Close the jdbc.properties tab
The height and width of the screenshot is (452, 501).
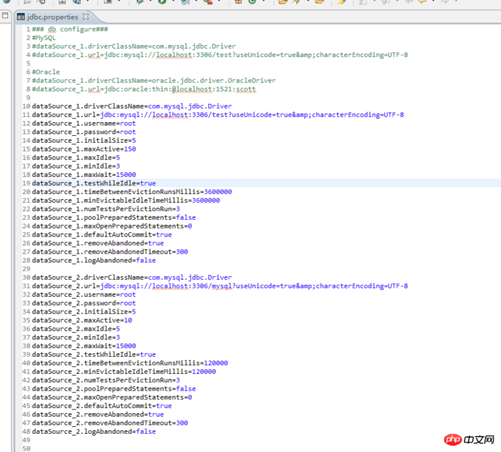pyautogui.click(x=86, y=17)
